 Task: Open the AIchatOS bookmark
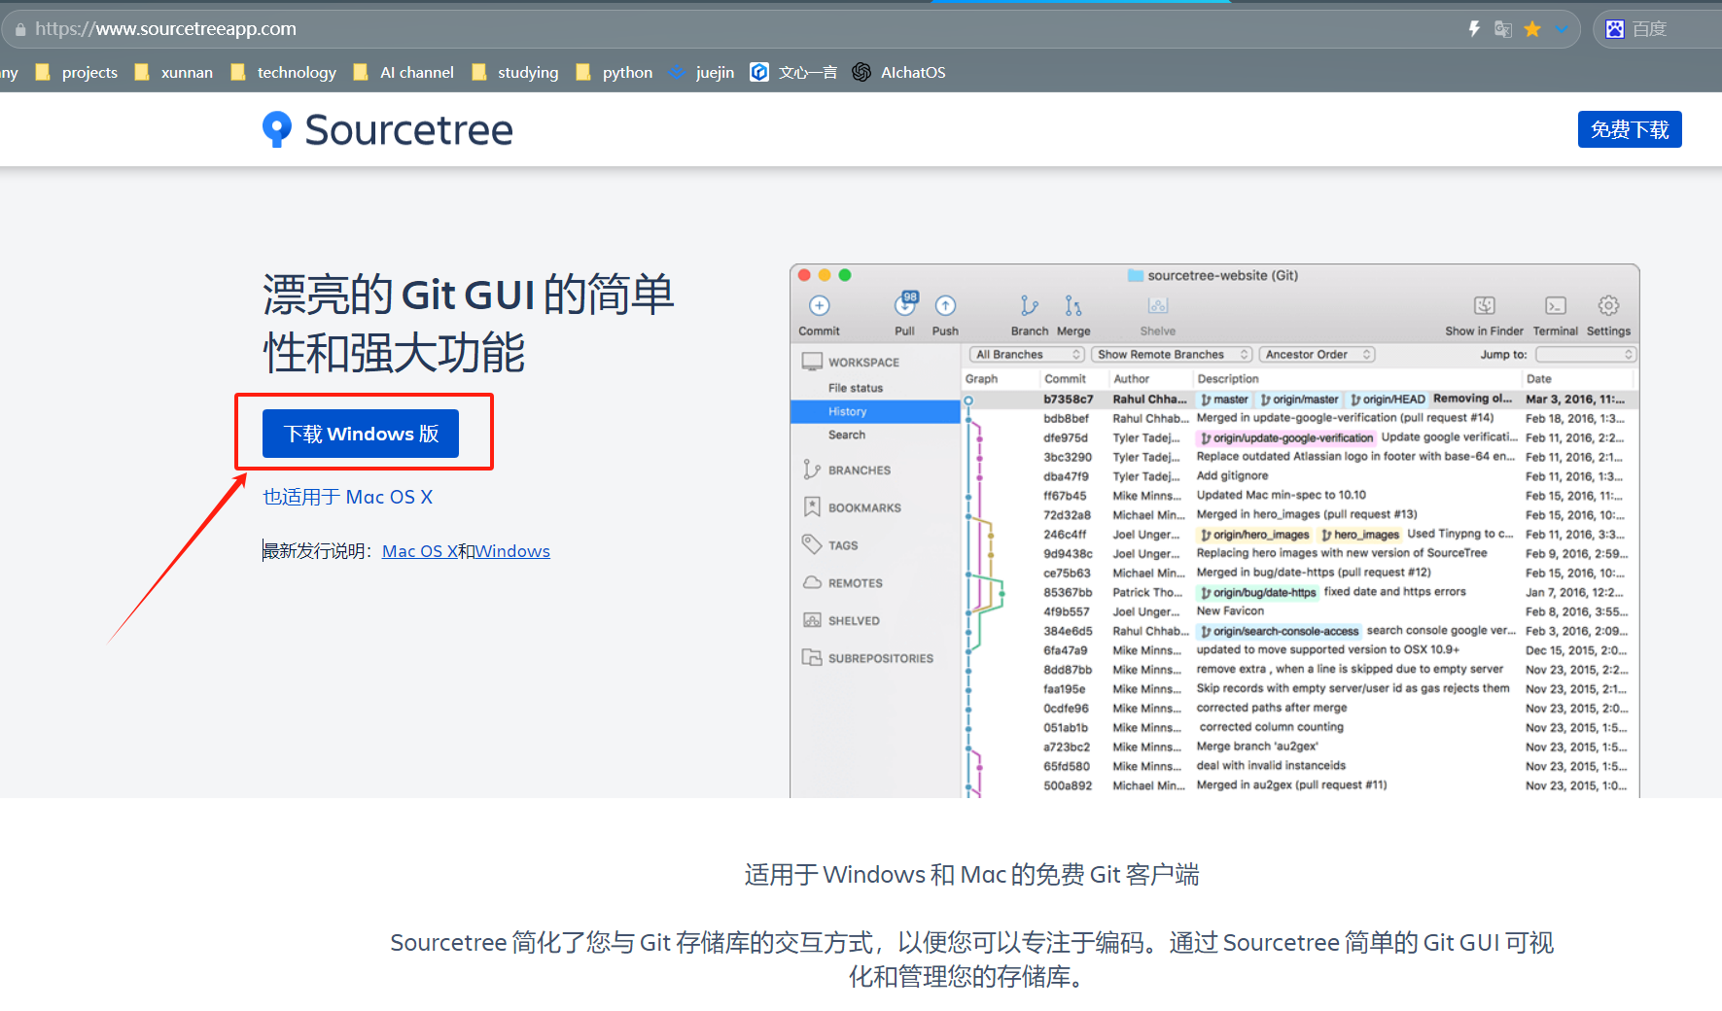click(898, 72)
